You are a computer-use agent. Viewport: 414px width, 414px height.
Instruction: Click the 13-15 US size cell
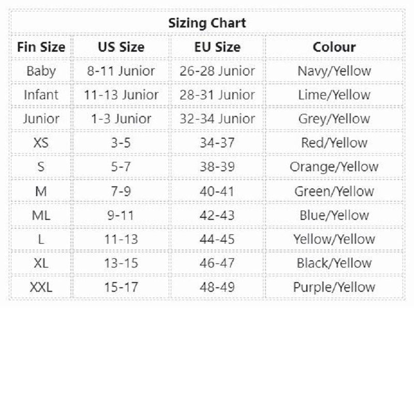pos(121,263)
